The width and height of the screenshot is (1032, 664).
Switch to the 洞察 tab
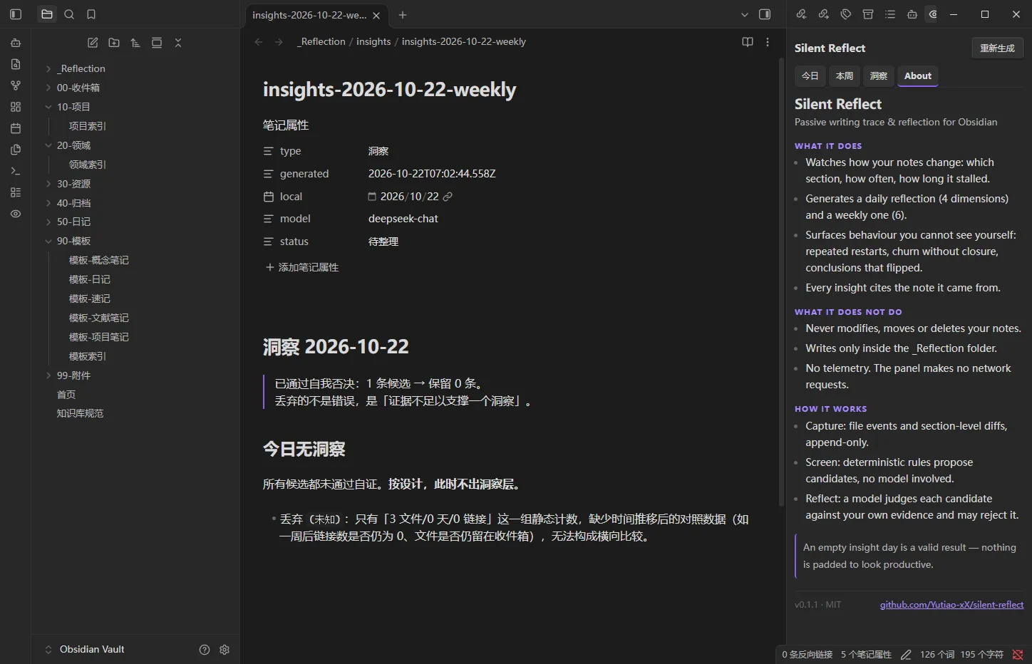(879, 76)
